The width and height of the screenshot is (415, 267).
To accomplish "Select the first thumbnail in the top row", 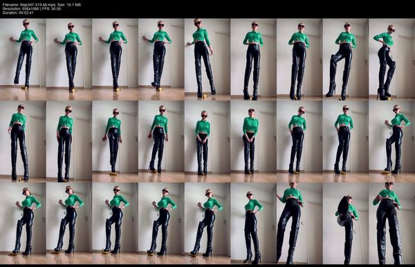I will (x=23, y=59).
